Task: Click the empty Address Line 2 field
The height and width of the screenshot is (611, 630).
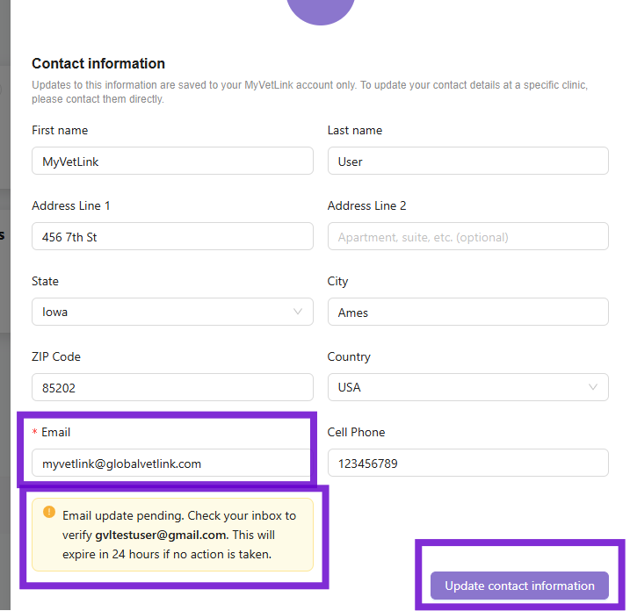Action: [x=468, y=236]
